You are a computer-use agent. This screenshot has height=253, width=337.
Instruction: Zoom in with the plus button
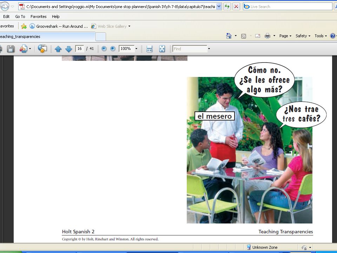[113, 48]
